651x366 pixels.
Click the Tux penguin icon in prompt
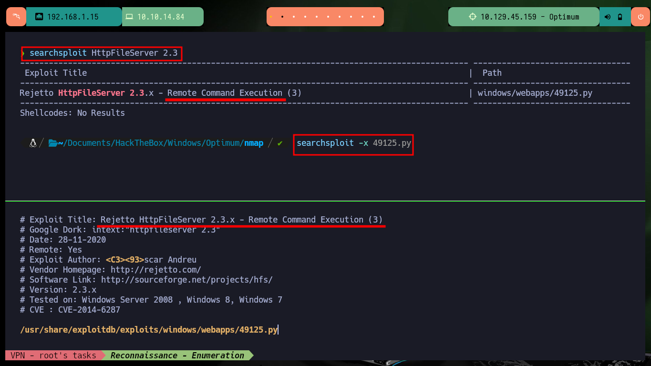tap(33, 143)
